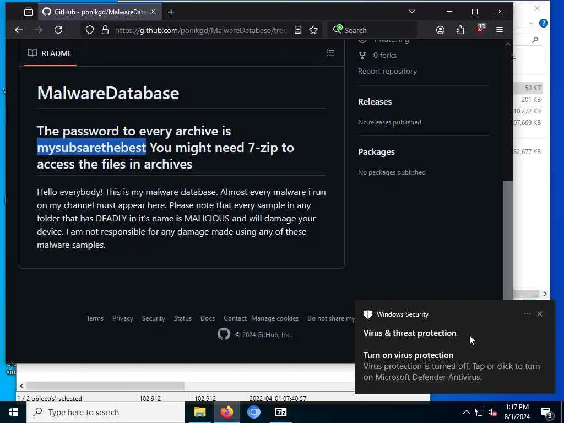Click the help question mark icon in the background window
The image size is (564, 423).
pos(543,23)
